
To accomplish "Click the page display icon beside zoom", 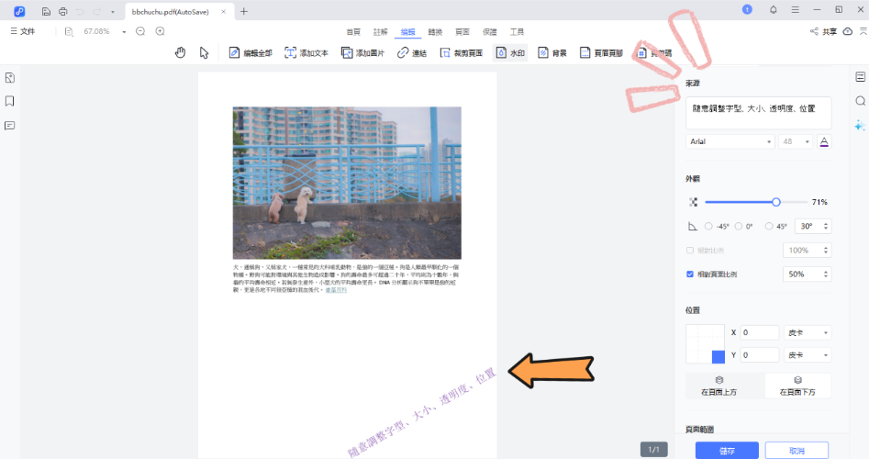I will click(x=69, y=31).
